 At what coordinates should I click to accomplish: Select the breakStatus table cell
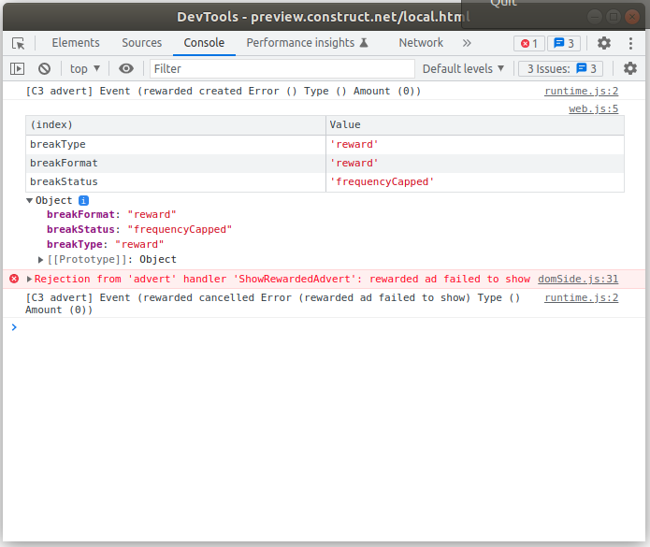click(x=176, y=182)
